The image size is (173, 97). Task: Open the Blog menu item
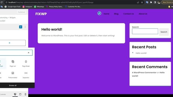[x=116, y=14]
